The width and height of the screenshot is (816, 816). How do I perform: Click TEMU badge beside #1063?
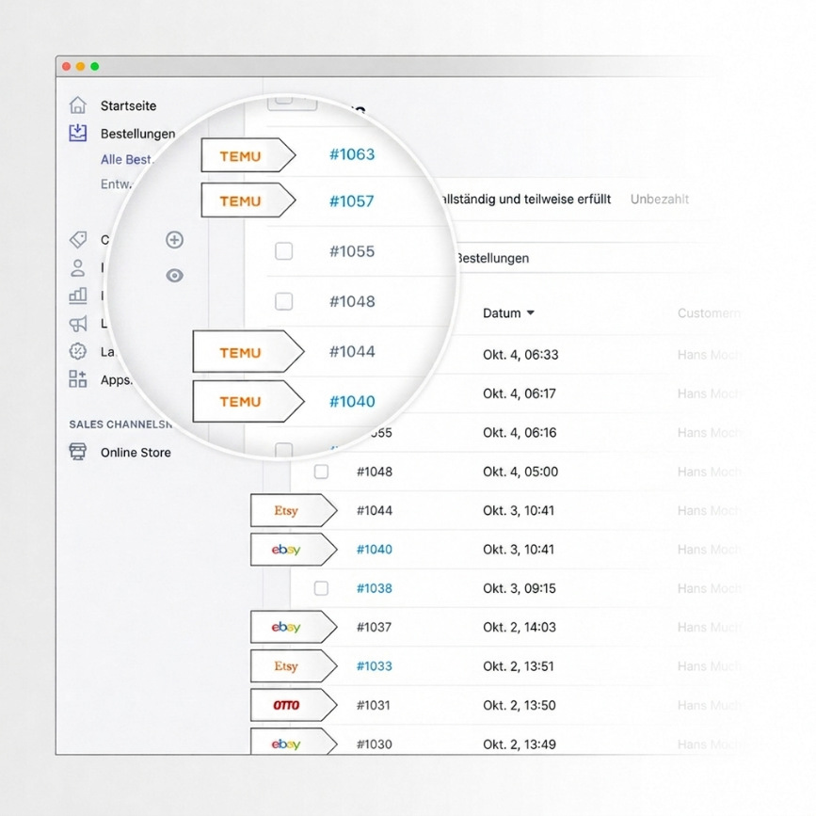click(248, 155)
